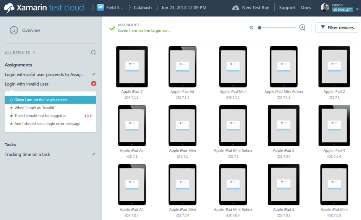Click the zayen user avatar

point(325,7)
